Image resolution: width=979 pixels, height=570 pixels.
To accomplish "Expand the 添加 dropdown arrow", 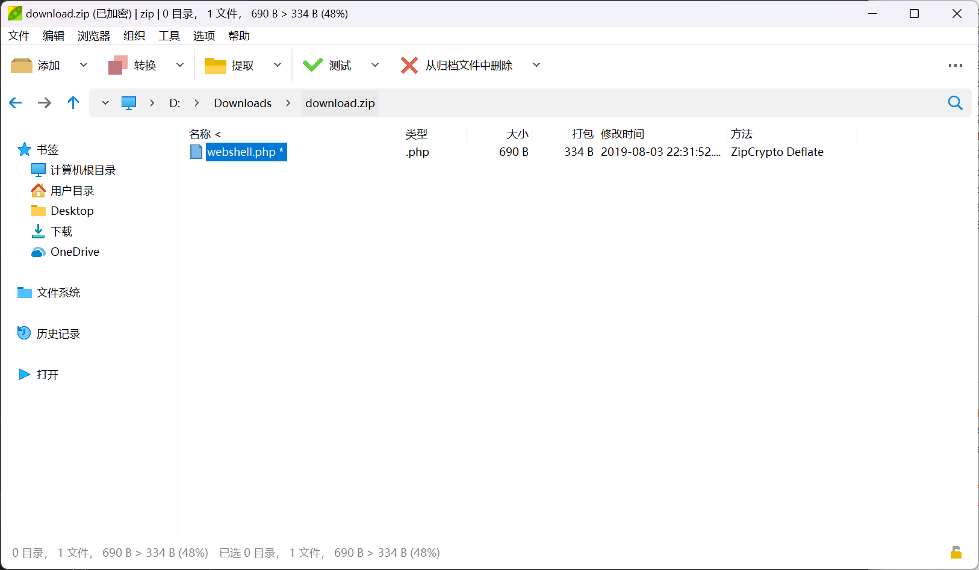I will point(84,65).
